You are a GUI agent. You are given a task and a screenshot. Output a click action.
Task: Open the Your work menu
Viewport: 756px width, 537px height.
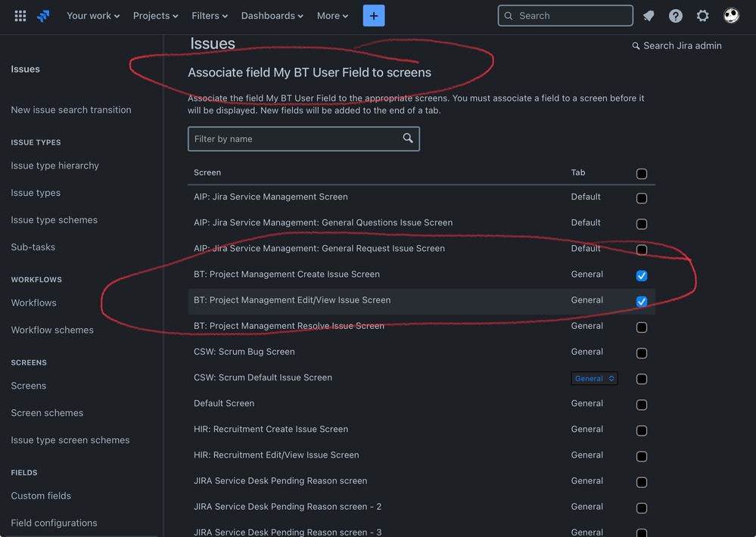[x=93, y=16]
